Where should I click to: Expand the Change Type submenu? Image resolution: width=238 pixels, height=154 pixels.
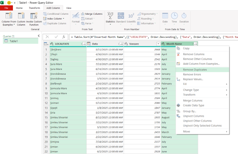(x=203, y=90)
